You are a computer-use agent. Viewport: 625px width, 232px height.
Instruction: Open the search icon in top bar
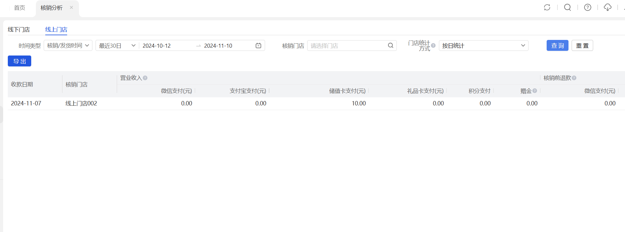coord(568,7)
